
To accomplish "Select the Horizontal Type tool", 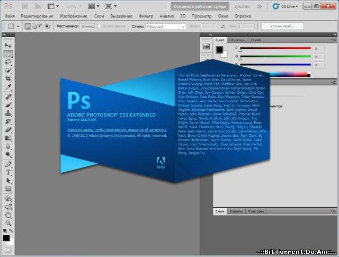I will point(8,172).
